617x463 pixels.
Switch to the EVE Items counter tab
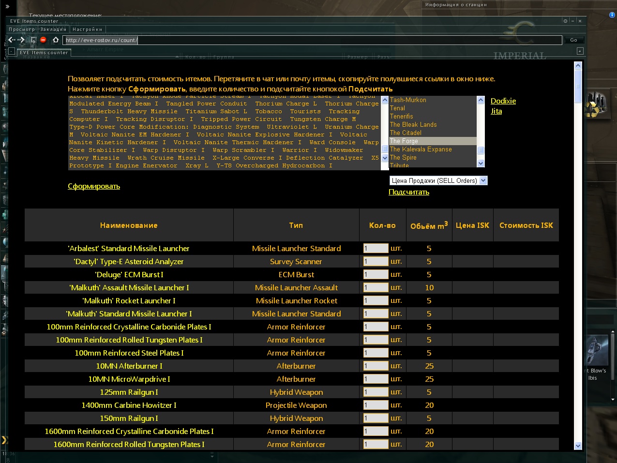pyautogui.click(x=44, y=52)
